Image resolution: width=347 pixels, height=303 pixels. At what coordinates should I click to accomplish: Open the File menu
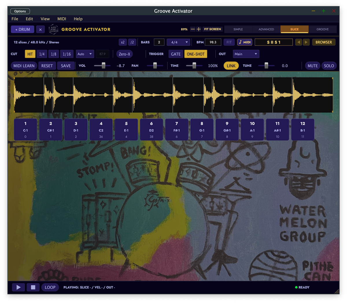(15, 19)
